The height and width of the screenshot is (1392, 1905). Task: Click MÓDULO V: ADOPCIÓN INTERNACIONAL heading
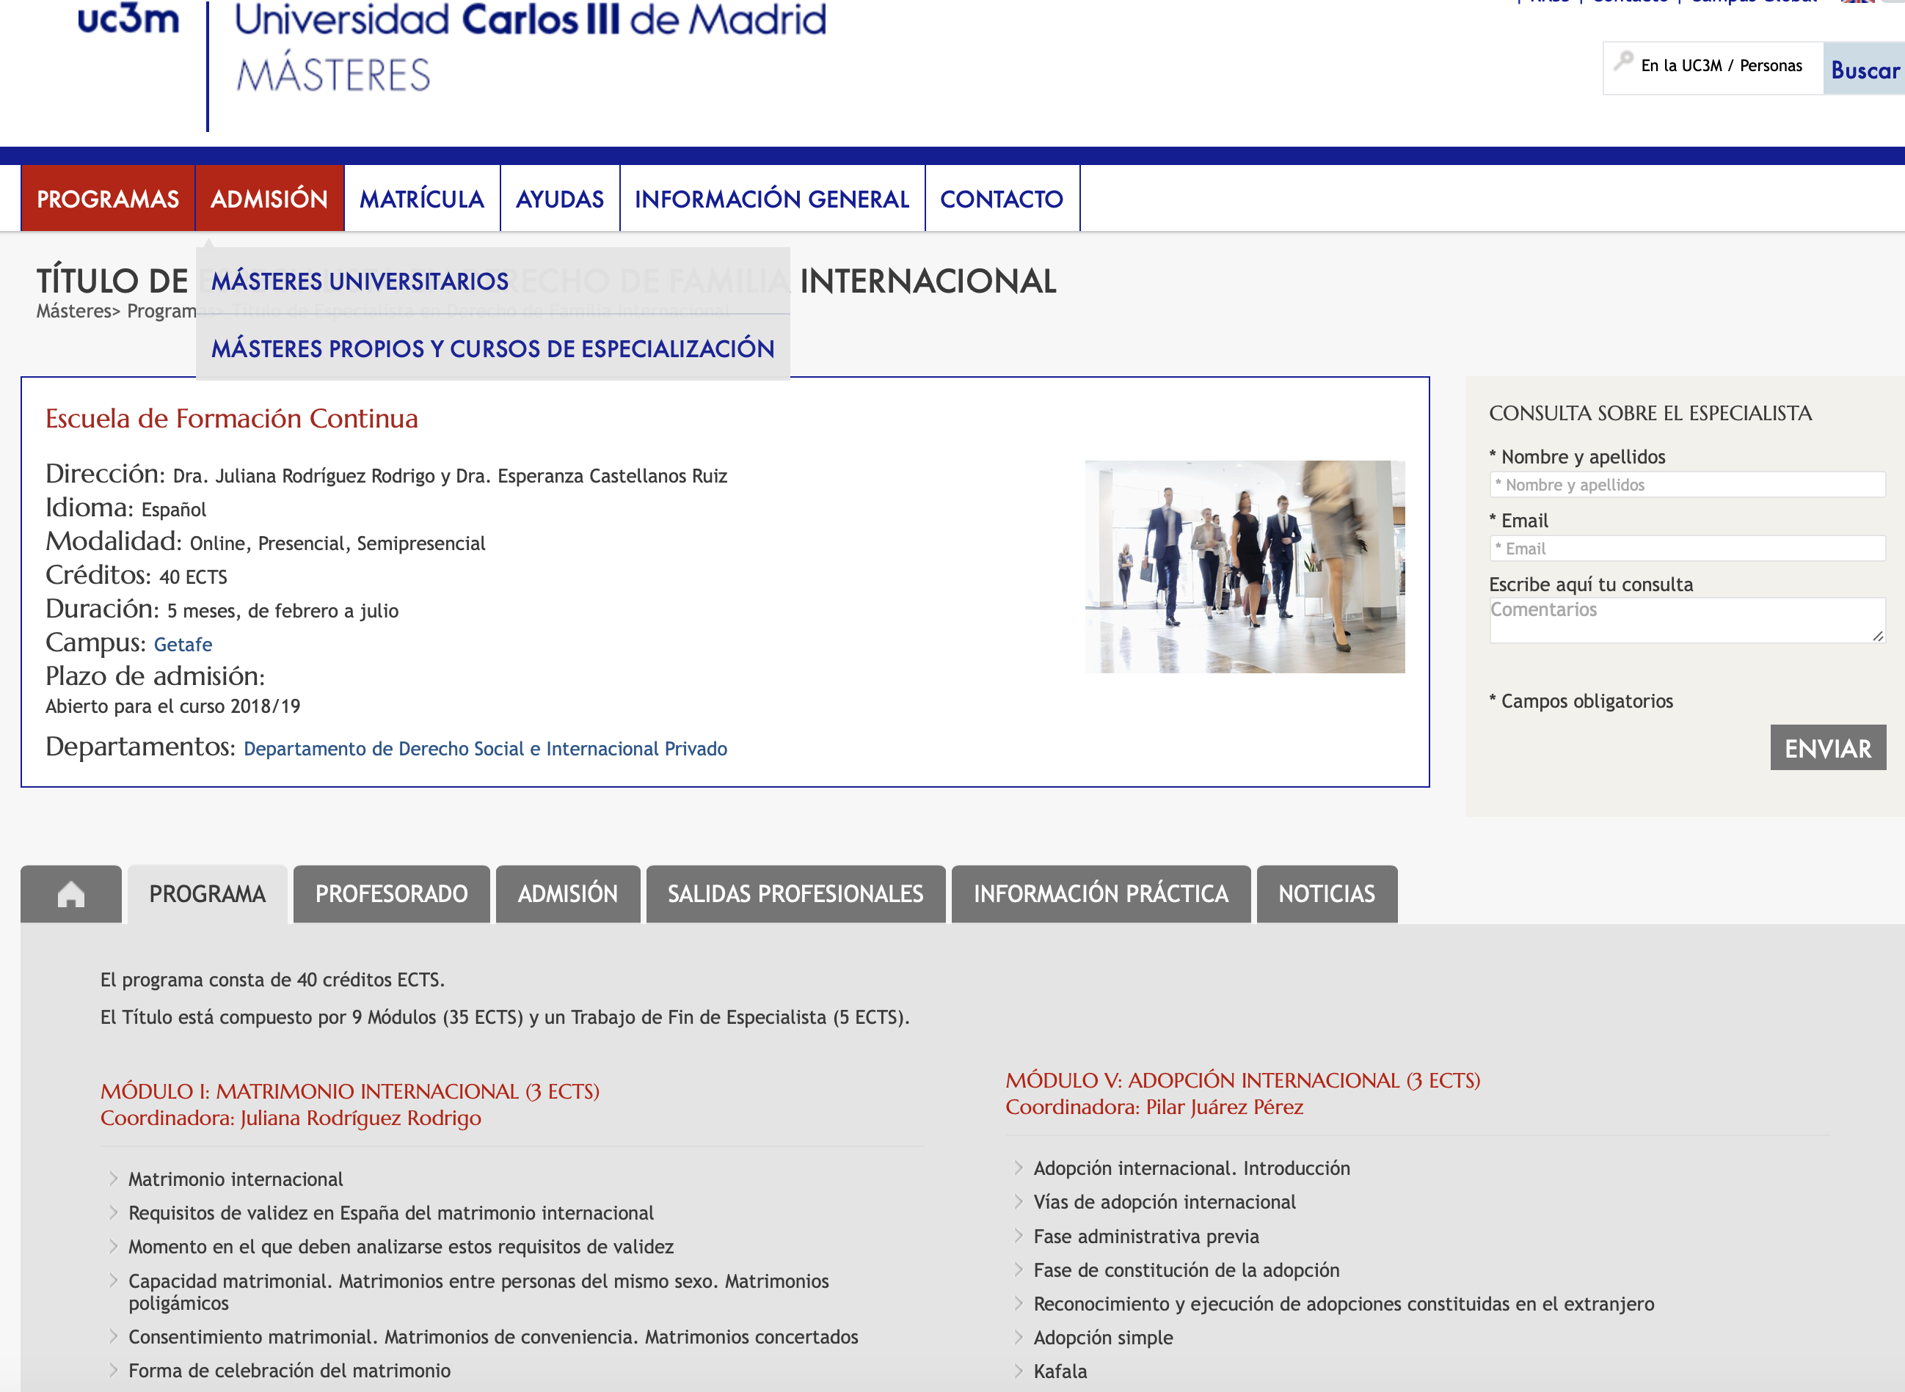(1243, 1081)
